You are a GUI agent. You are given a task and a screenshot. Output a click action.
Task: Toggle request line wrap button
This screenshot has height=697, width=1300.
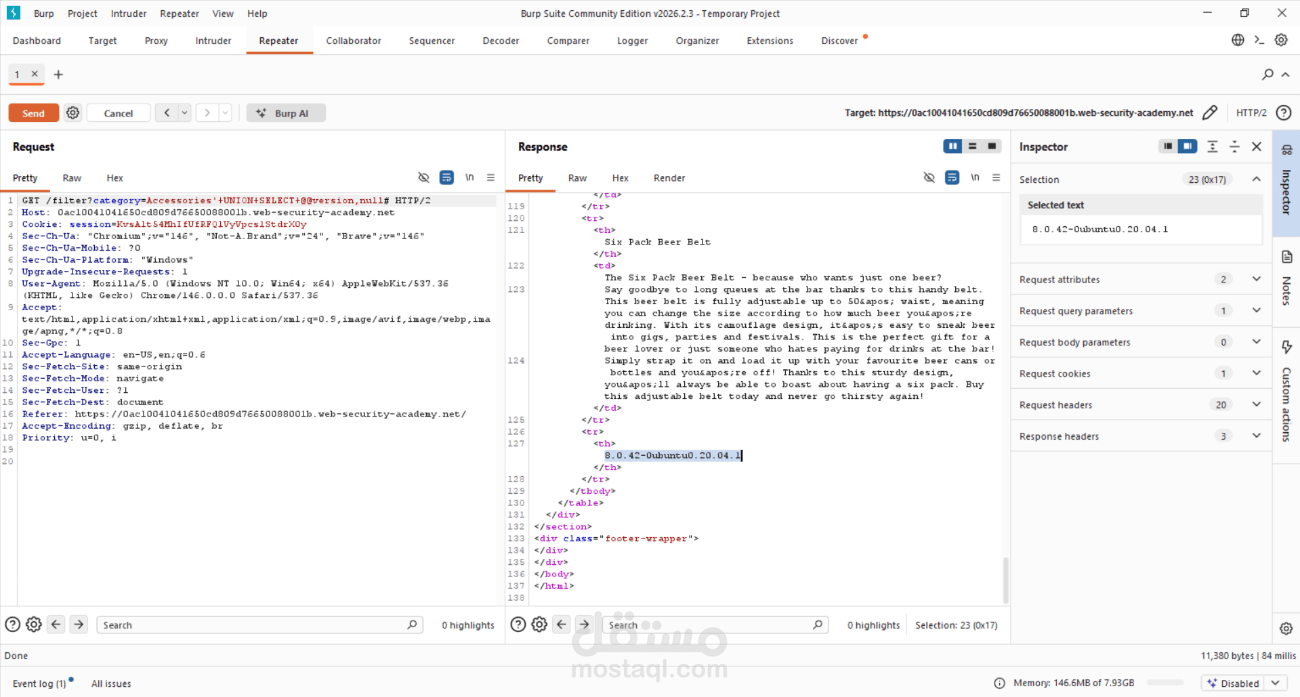(446, 177)
